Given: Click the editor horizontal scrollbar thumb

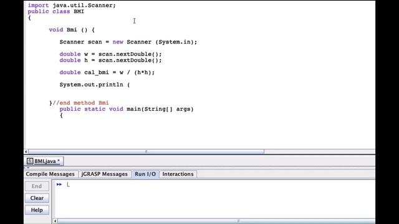Looking at the screenshot, I should click(x=146, y=152).
